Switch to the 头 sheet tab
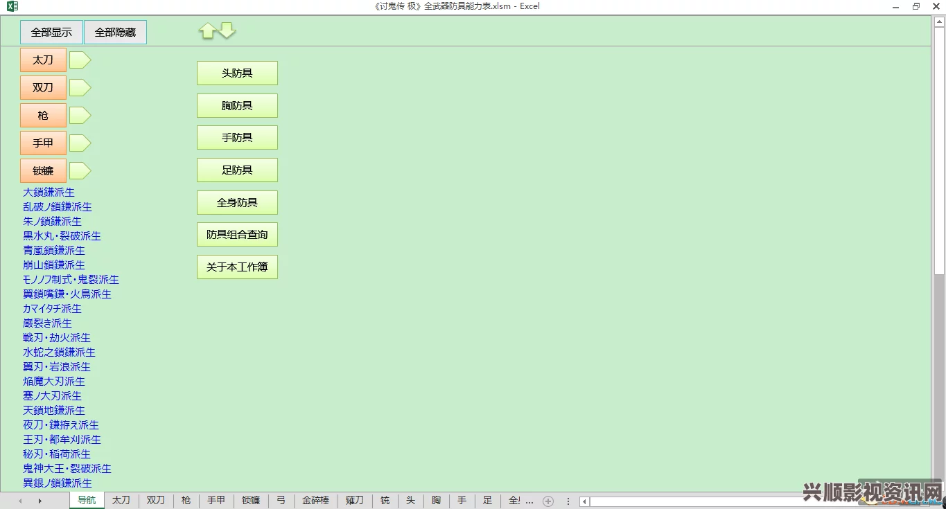The image size is (946, 509). pyautogui.click(x=411, y=501)
